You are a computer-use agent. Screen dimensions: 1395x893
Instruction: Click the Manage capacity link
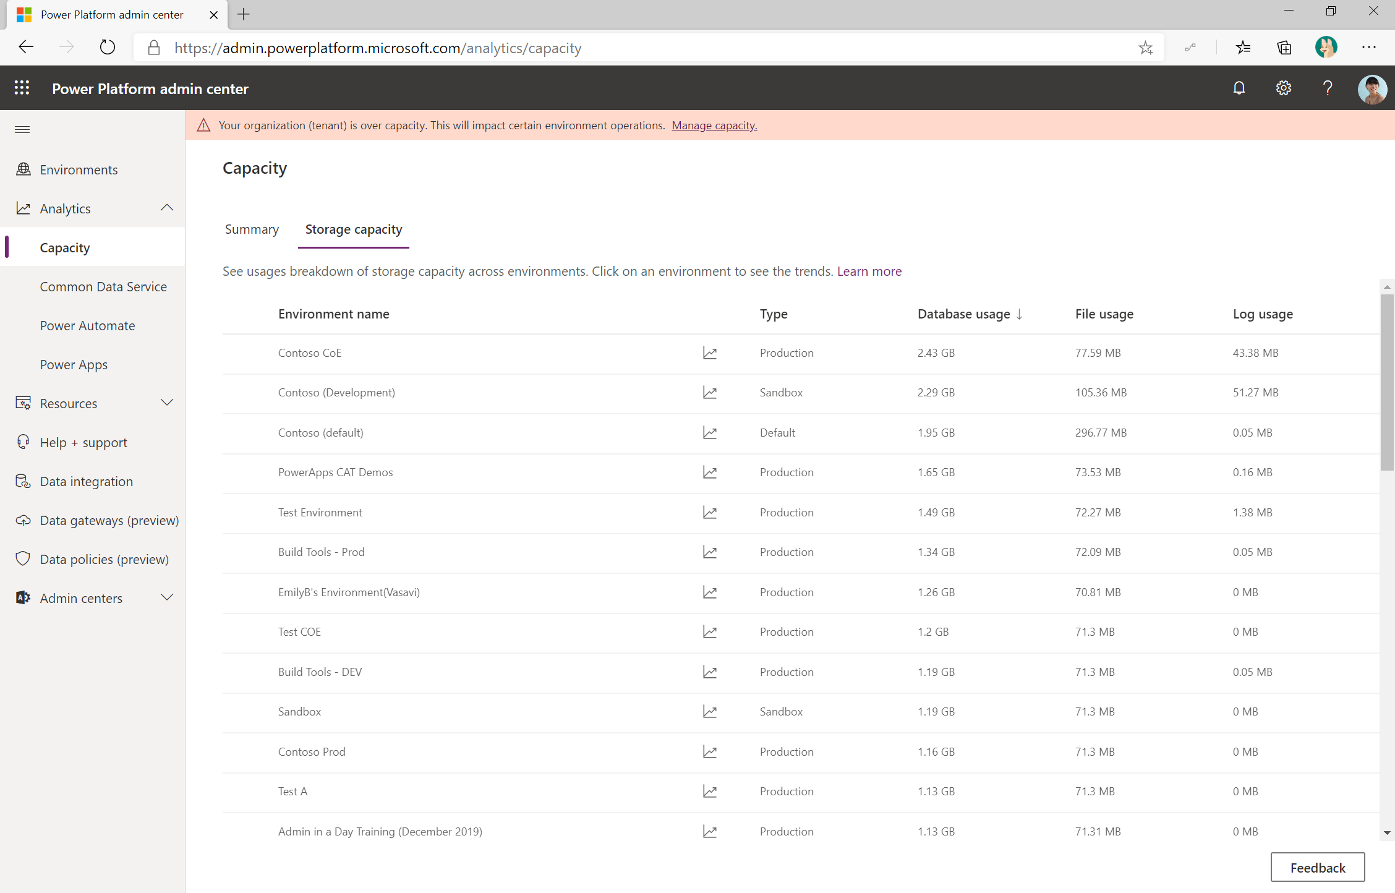click(714, 124)
